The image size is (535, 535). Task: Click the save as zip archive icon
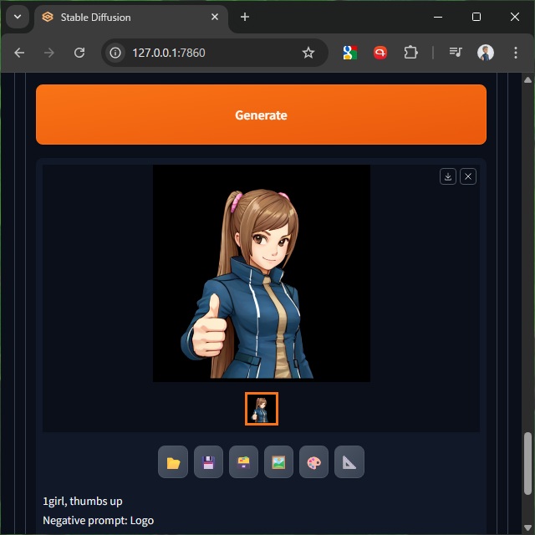pos(243,462)
